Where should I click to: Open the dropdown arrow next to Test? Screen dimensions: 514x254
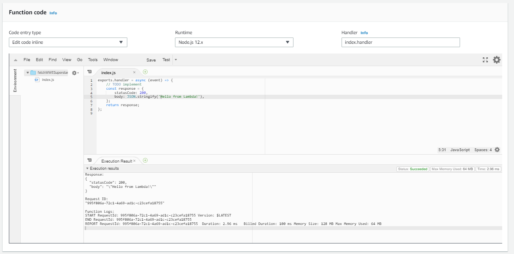(x=175, y=60)
